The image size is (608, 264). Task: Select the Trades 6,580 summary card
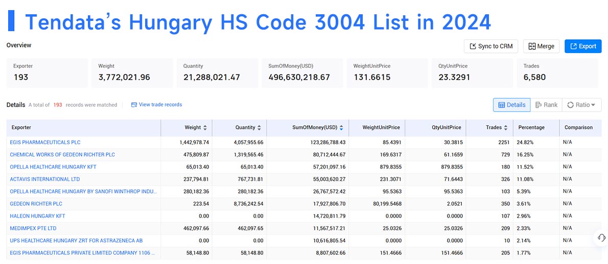pyautogui.click(x=557, y=73)
